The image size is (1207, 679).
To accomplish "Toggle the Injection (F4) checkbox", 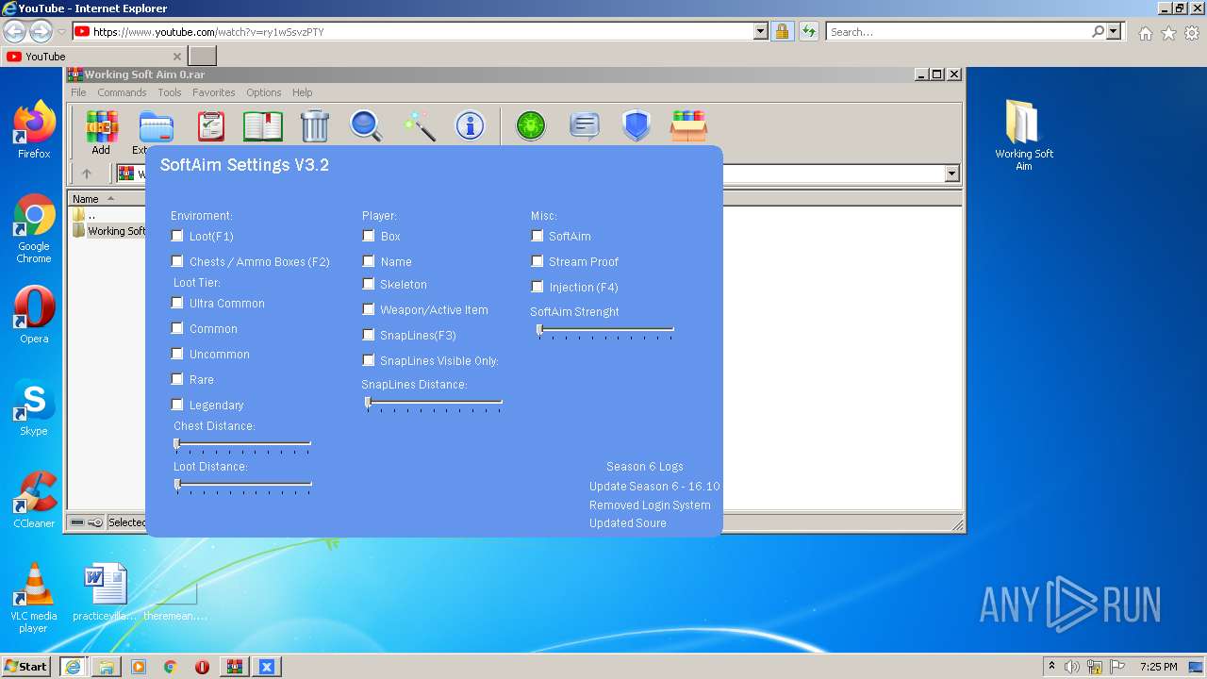I will pyautogui.click(x=537, y=287).
